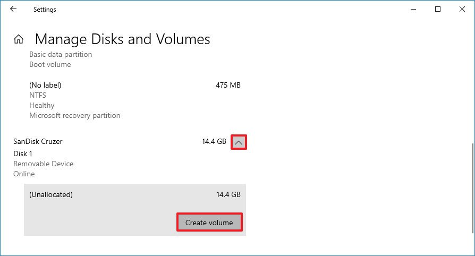This screenshot has height=256, width=475.
Task: Click the Removable Device label
Action: click(43, 164)
